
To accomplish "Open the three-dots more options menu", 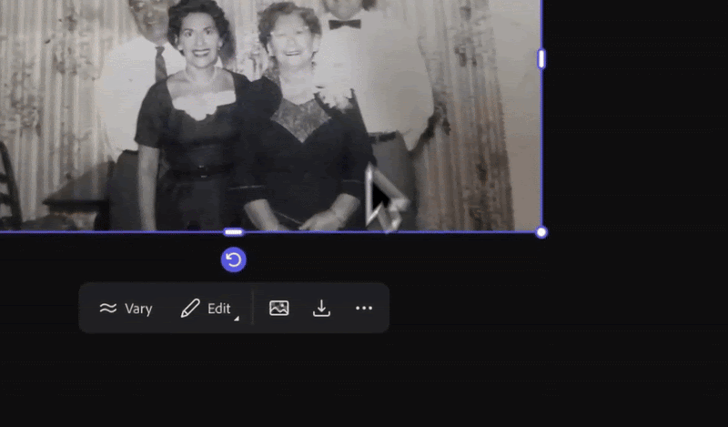I will point(363,308).
